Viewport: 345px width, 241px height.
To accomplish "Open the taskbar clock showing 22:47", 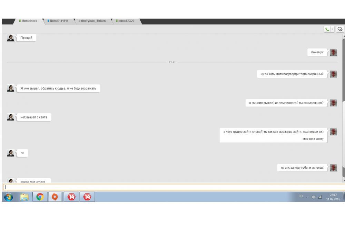I will [333, 197].
